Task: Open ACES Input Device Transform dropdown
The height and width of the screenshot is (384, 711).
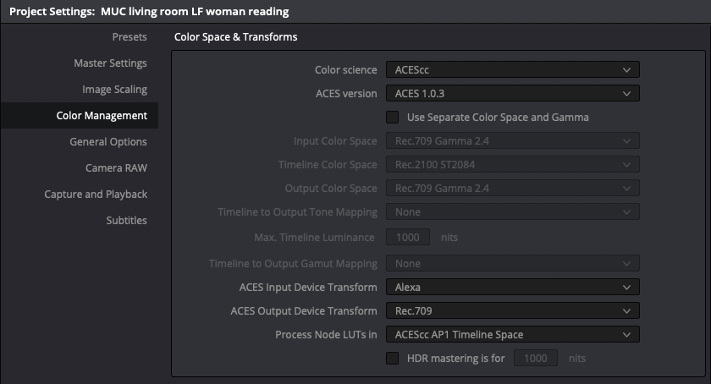Action: pyautogui.click(x=512, y=288)
